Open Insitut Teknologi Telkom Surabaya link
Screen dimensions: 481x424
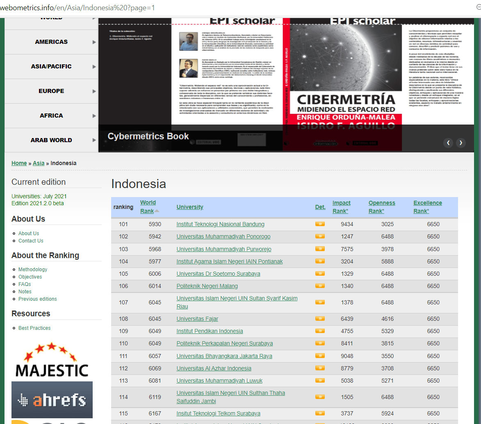pyautogui.click(x=219, y=413)
